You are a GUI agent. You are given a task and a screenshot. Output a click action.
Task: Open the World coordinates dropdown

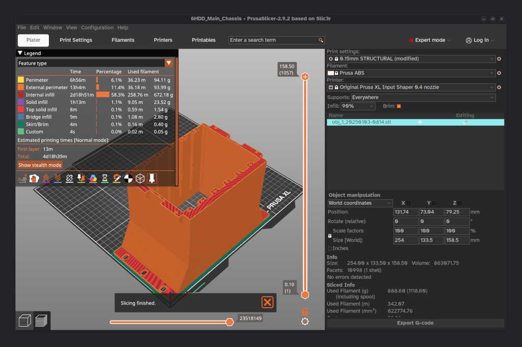point(360,203)
